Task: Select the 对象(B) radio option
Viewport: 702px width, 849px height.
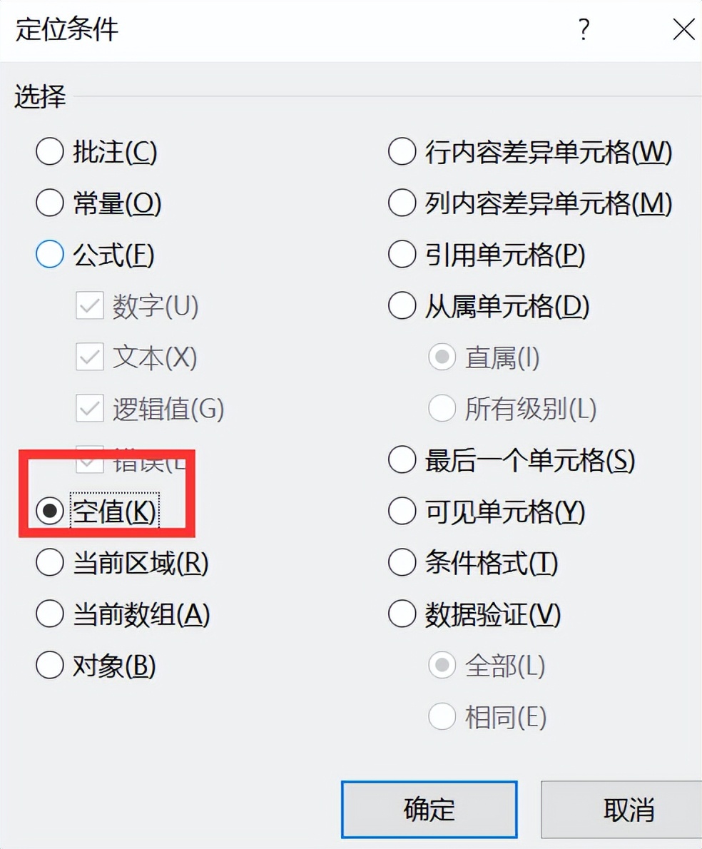Action: pyautogui.click(x=50, y=666)
